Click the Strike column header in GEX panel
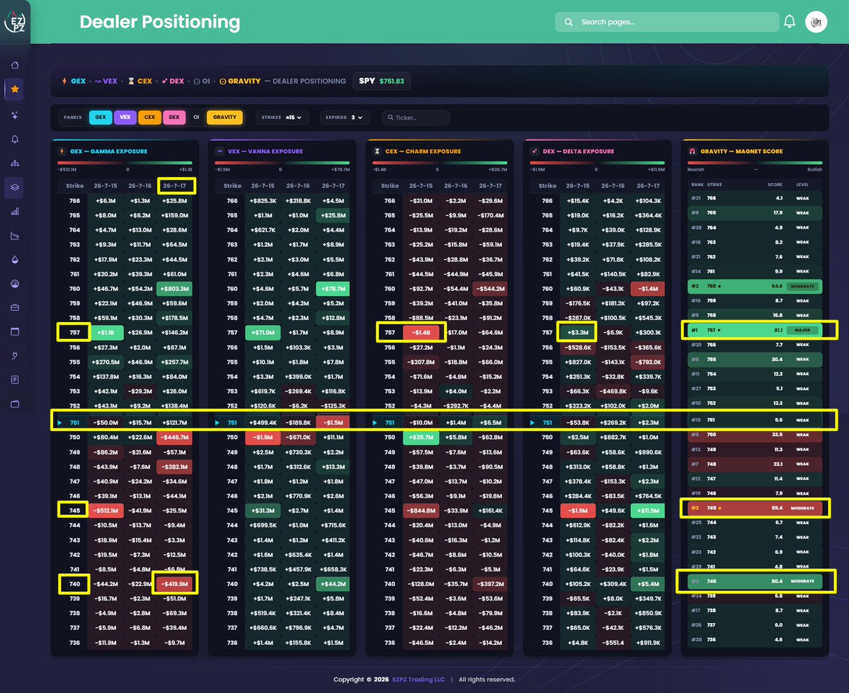This screenshot has height=693, width=849. click(75, 185)
